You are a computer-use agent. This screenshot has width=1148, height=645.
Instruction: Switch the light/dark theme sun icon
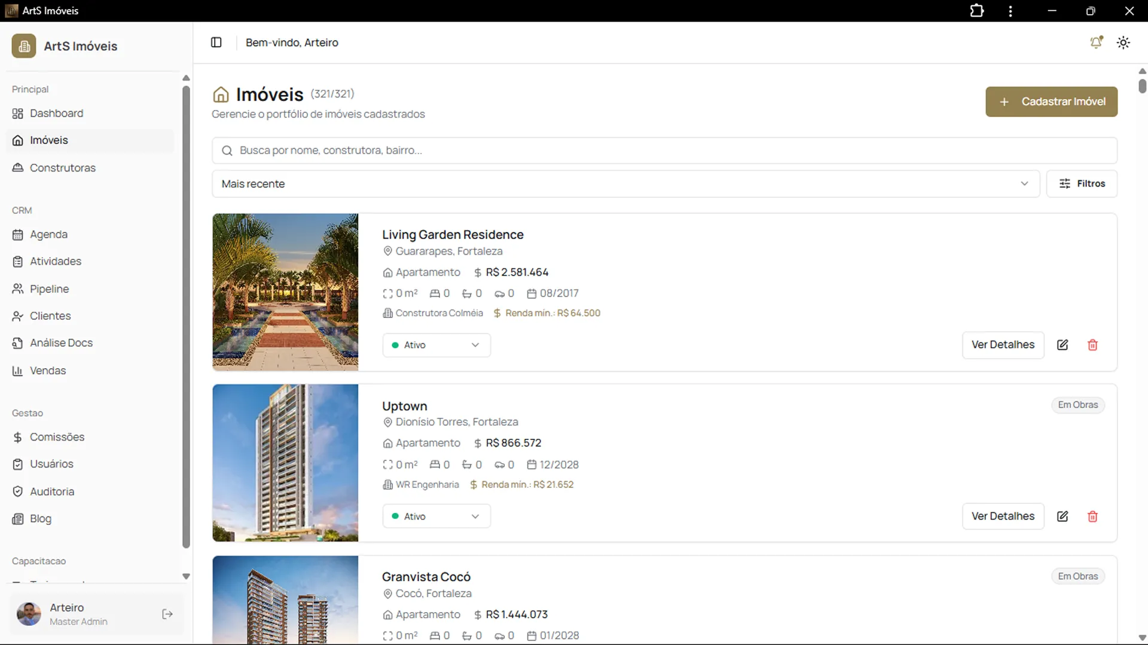(x=1123, y=42)
